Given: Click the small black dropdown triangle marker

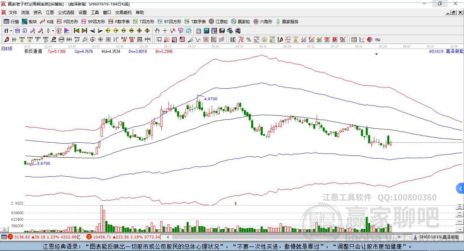Looking at the screenshot, I should click(x=377, y=54).
